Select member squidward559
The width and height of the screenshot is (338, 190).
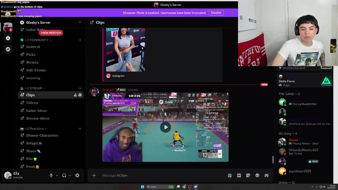[x=305, y=171]
